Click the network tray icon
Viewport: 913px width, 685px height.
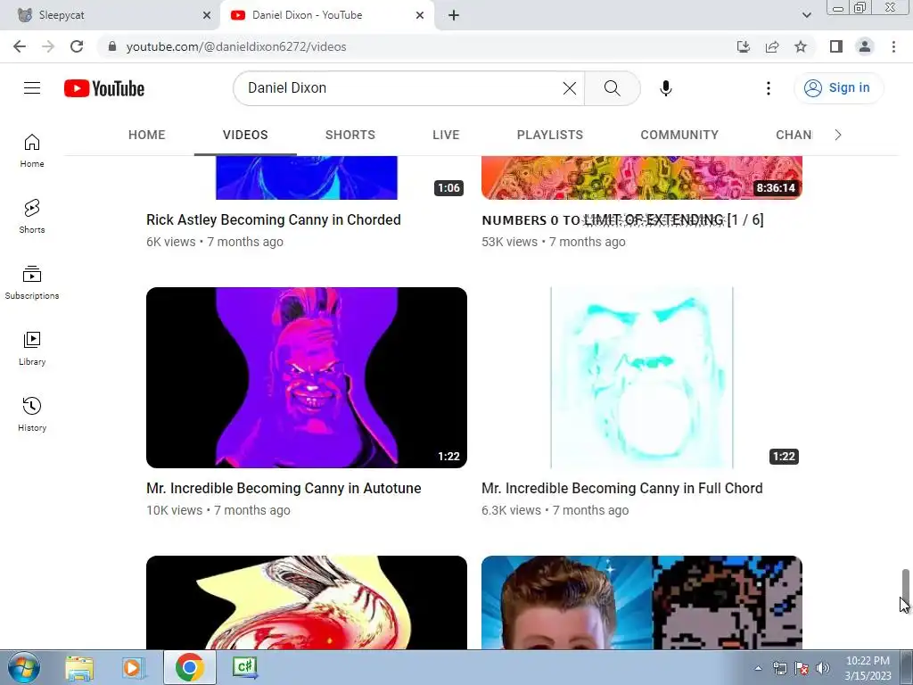click(779, 668)
